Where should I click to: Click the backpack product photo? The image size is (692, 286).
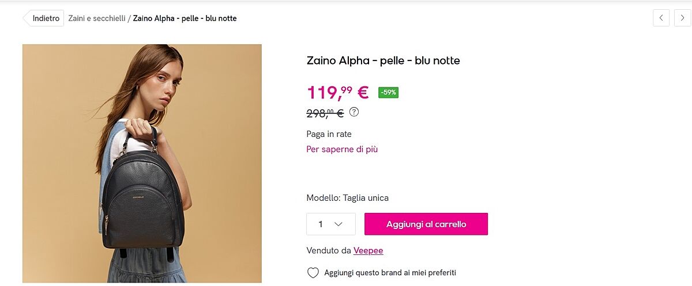[x=142, y=163]
